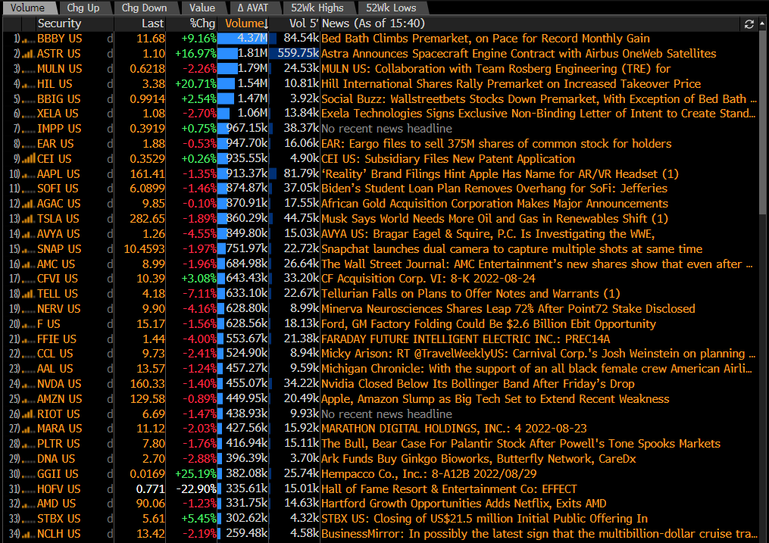This screenshot has height=543, width=769.
Task: Select the PLTR US ticker
Action: tap(58, 444)
